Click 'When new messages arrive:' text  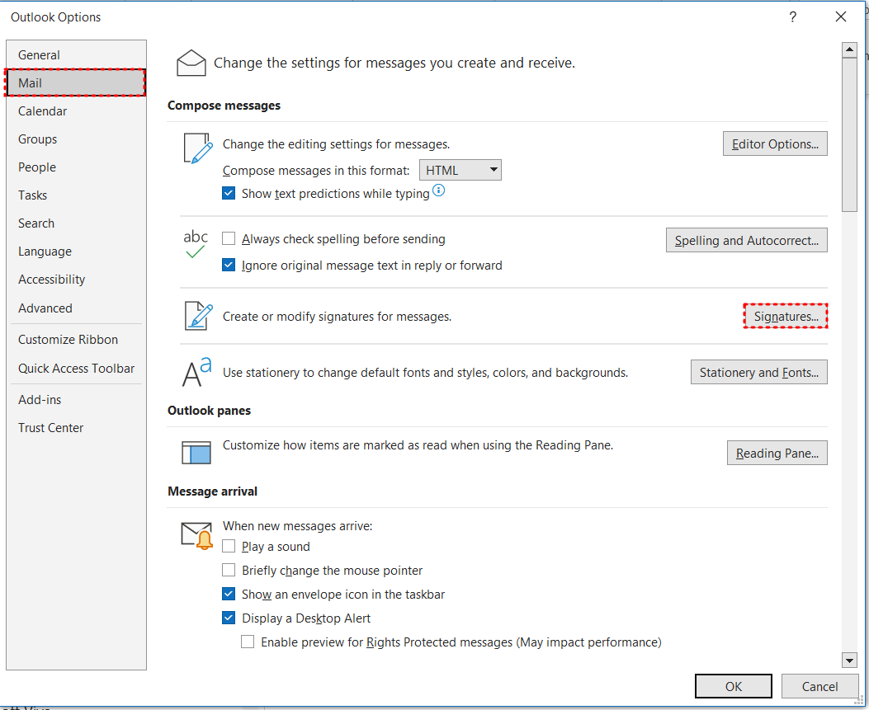tap(298, 525)
